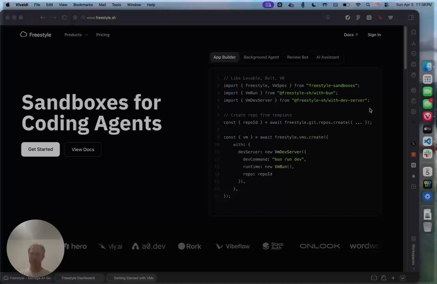Screen dimensions: 437x284
Task: Open the Docs external link
Action: tap(351, 35)
